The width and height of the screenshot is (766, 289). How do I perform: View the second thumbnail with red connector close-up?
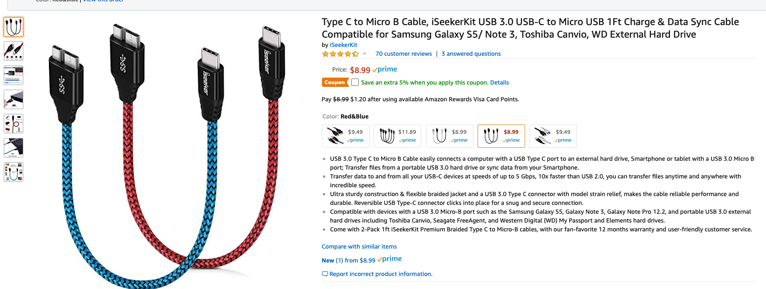(14, 51)
